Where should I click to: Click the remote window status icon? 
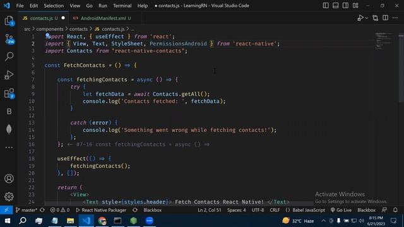[6, 210]
